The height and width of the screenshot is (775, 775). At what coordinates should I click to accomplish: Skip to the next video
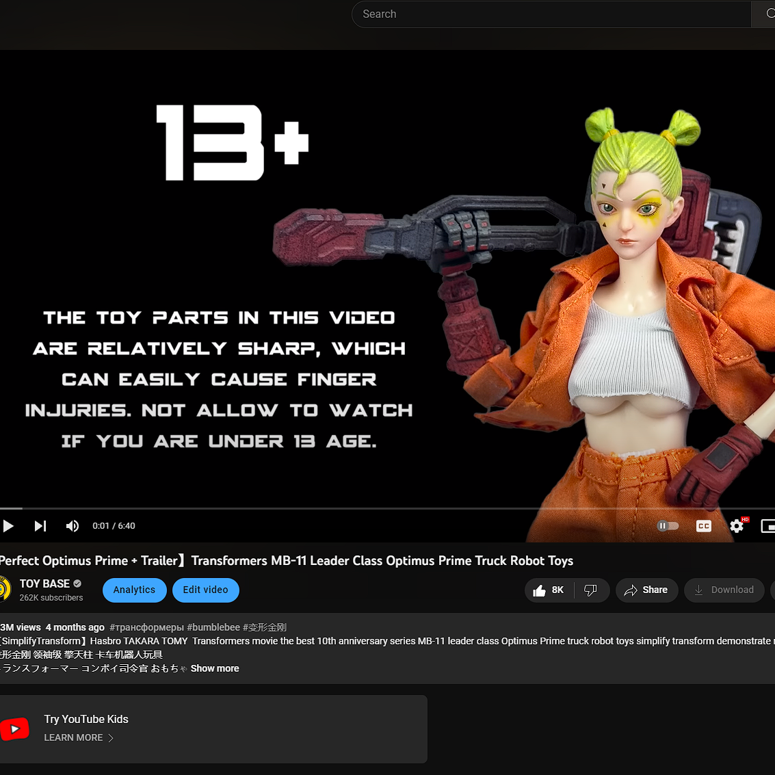coord(40,526)
